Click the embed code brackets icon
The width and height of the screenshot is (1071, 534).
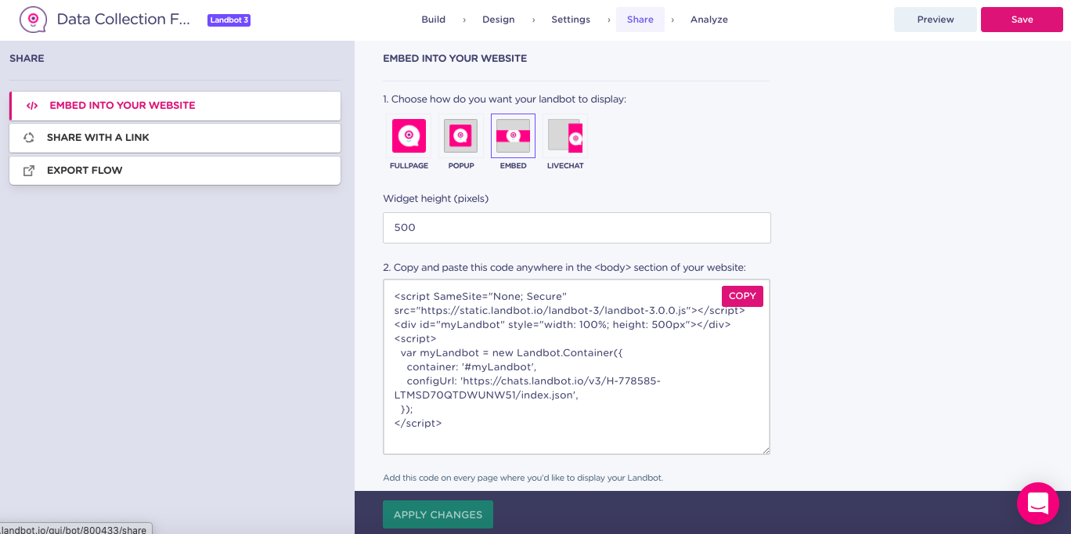click(32, 106)
